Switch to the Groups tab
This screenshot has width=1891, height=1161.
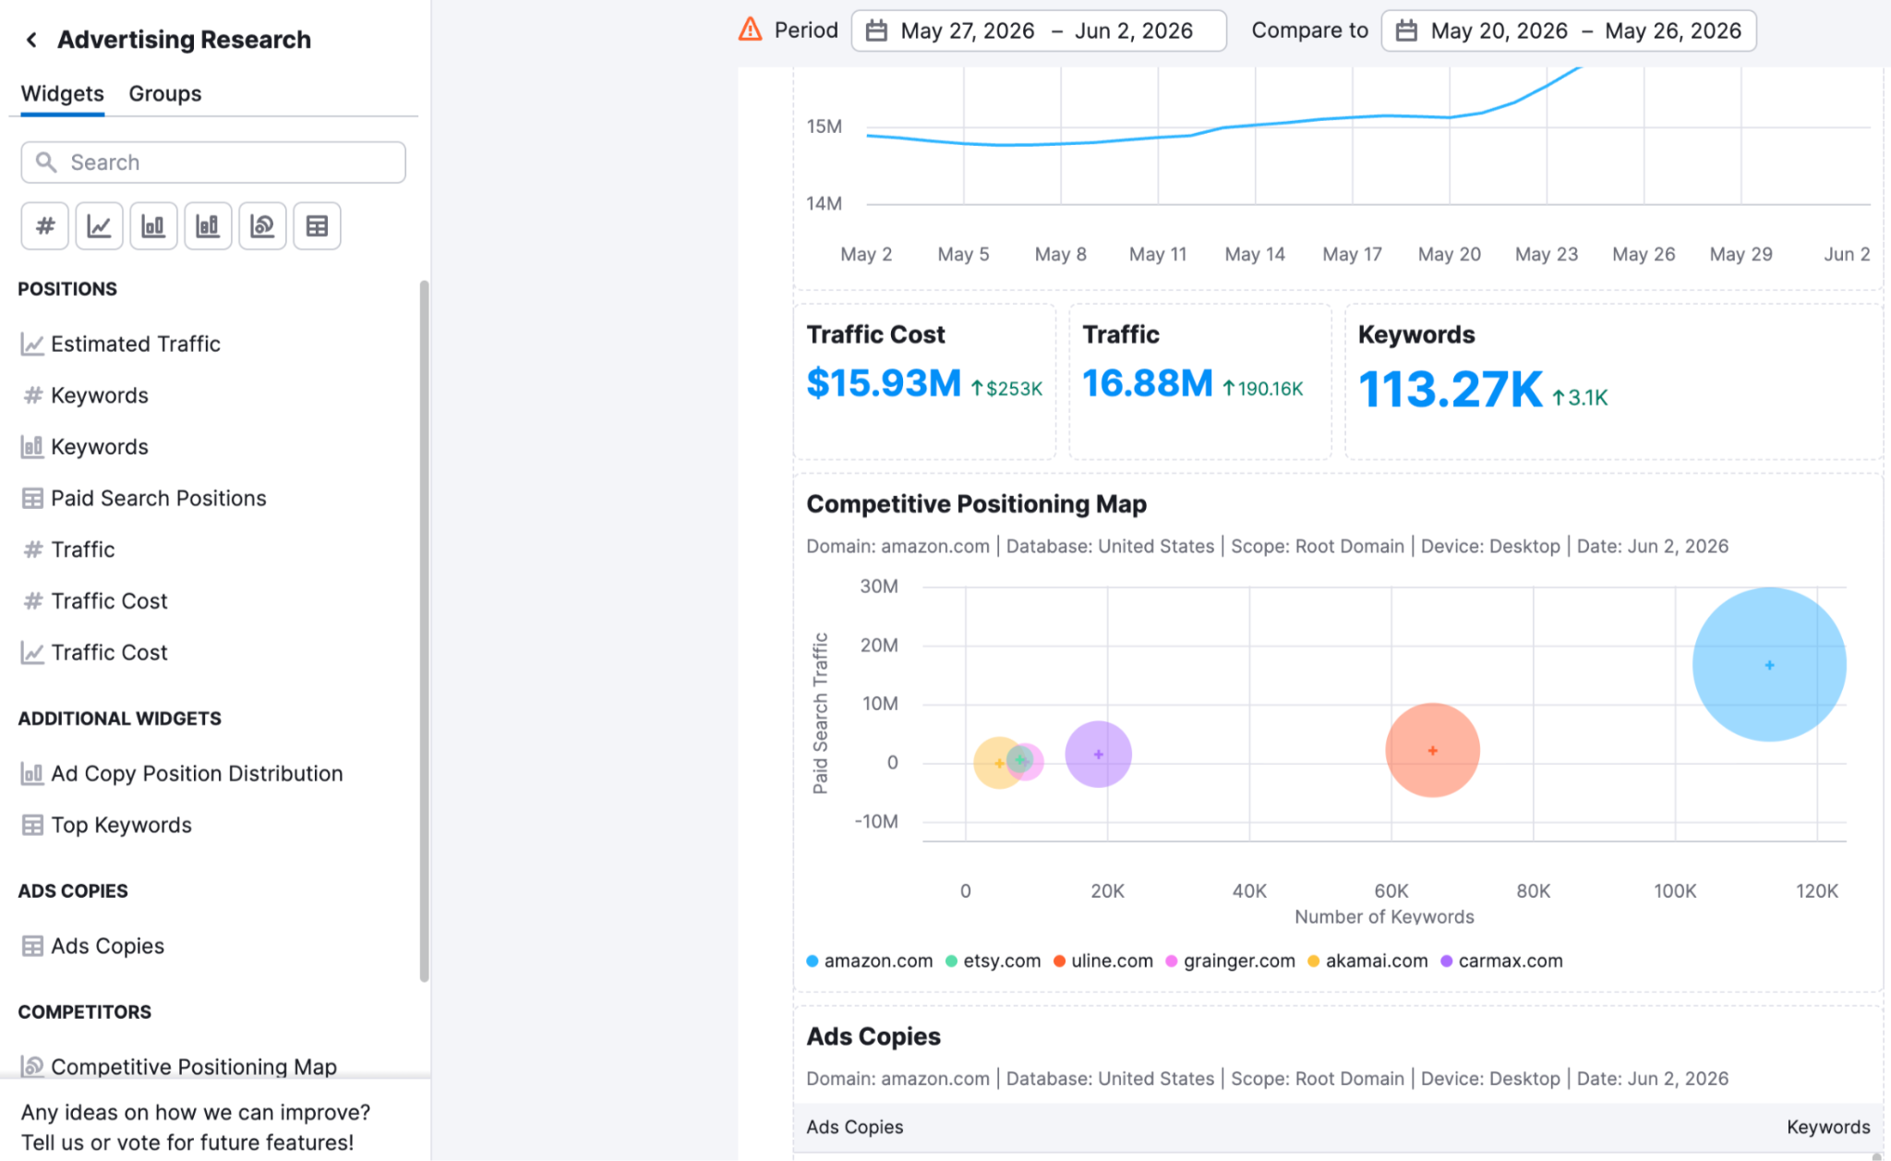coord(164,93)
